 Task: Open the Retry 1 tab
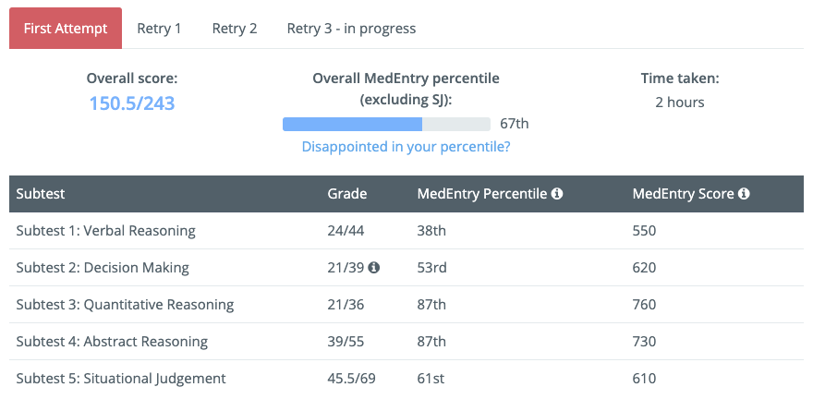(x=159, y=28)
